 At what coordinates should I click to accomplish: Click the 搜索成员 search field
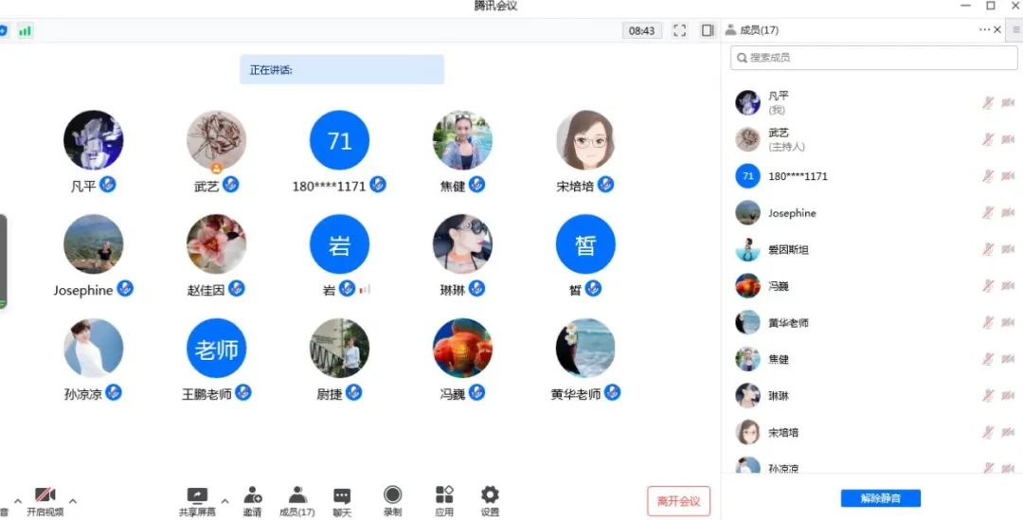point(873,58)
